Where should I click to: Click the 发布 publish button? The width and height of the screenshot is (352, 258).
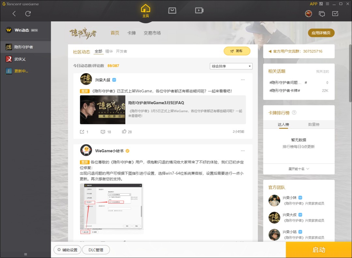click(237, 51)
